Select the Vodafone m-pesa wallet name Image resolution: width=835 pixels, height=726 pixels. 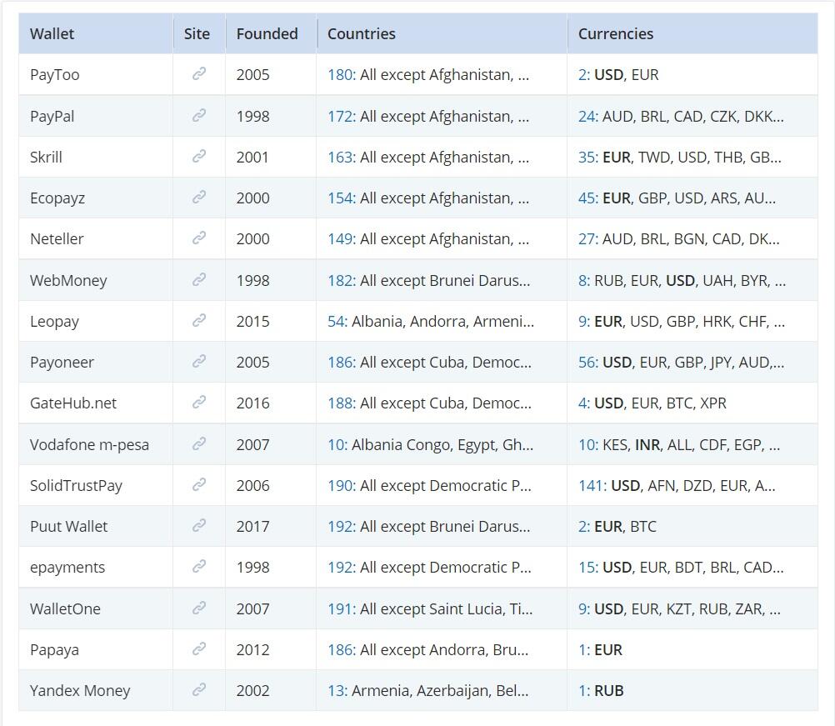point(89,445)
